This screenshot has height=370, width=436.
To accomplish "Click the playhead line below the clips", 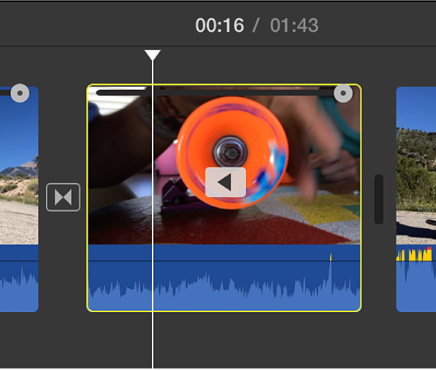I will 153,340.
